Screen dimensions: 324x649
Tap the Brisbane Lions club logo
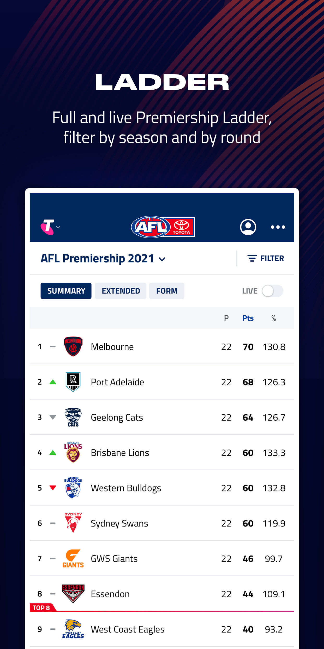[x=73, y=452]
